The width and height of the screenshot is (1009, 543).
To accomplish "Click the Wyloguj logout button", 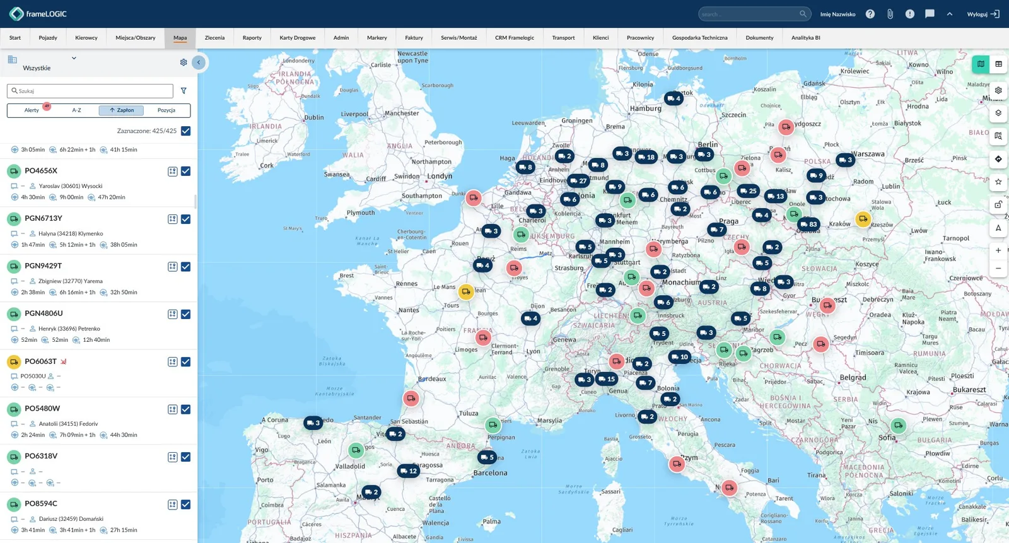I will (983, 14).
